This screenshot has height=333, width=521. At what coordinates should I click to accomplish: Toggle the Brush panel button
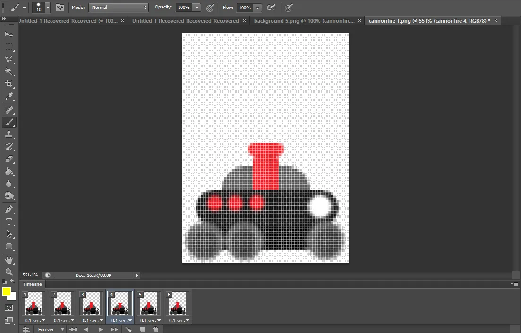tap(60, 7)
